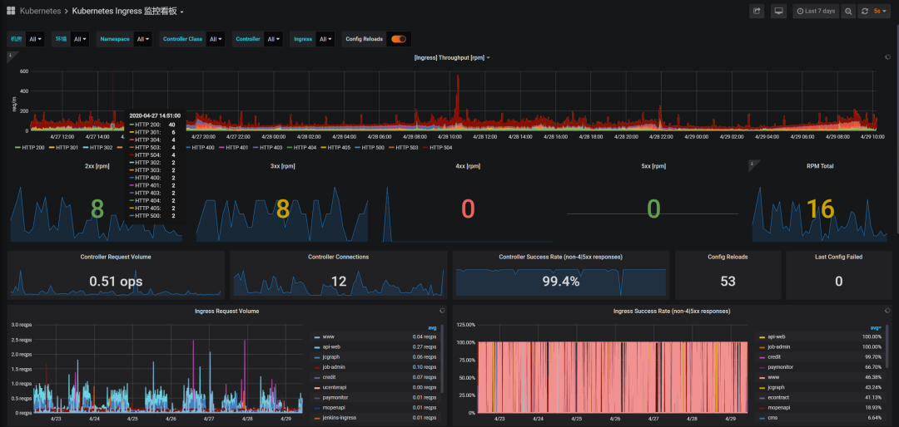Open the 4xx [rpm] panel title
This screenshot has width=899, height=427.
(x=468, y=166)
